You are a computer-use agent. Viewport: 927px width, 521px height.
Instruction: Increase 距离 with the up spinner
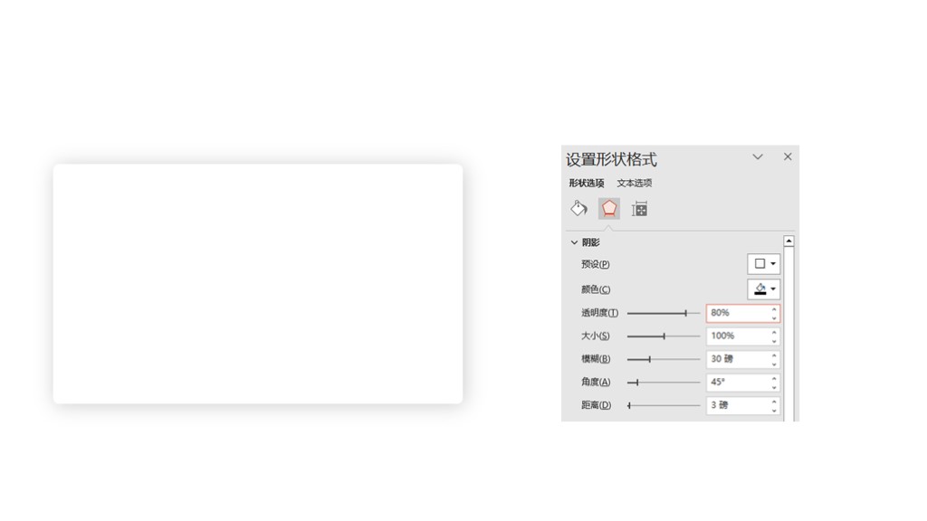[x=774, y=401]
